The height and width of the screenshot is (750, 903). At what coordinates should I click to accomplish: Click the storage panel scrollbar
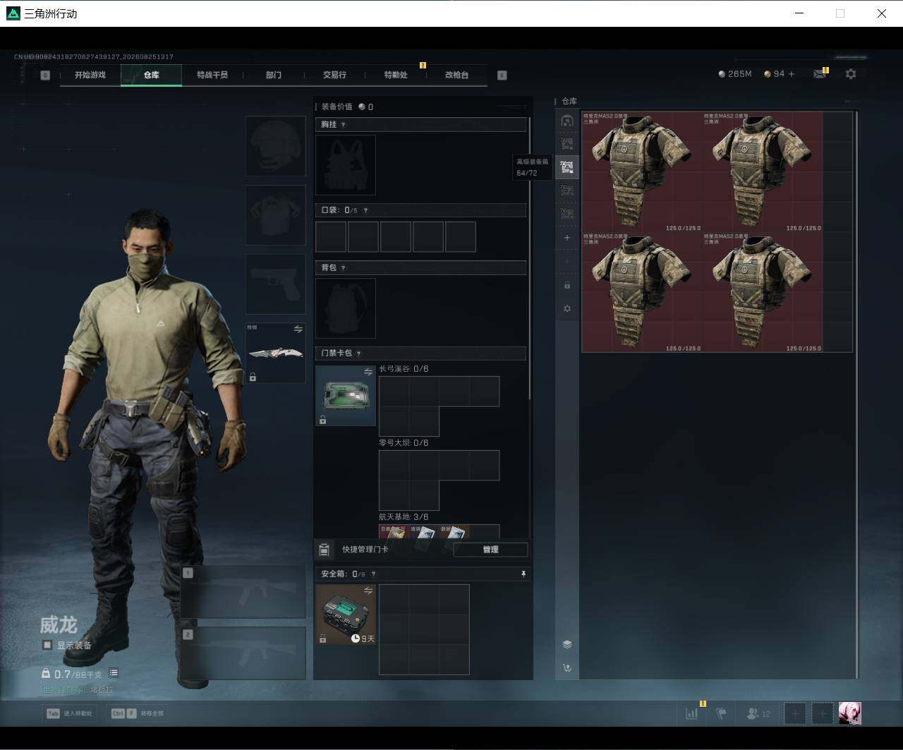[856, 394]
